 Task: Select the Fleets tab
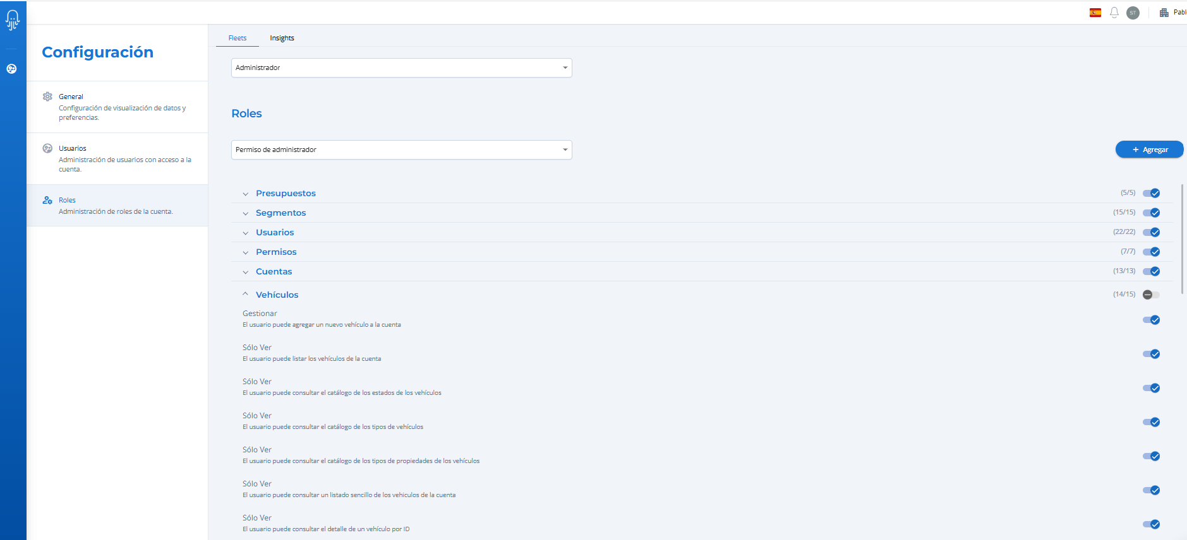click(238, 38)
